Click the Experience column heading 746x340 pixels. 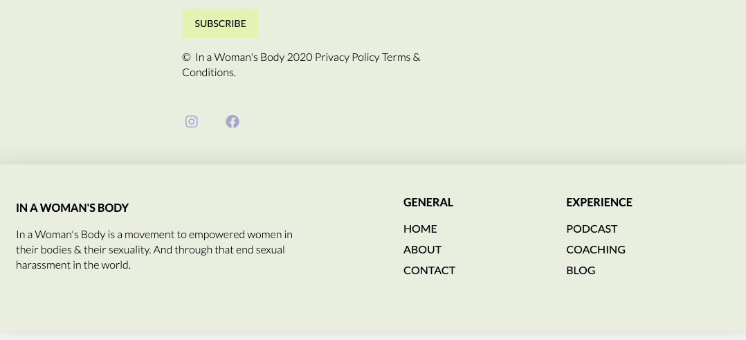coord(599,202)
